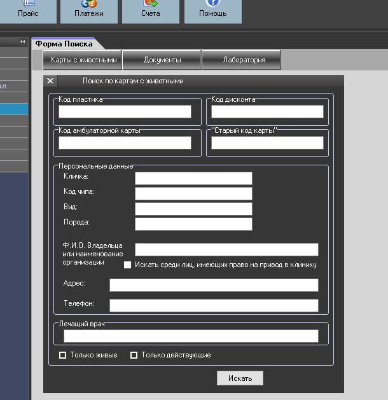Open the Счета toolbar icon
The width and height of the screenshot is (388, 400).
coord(151,8)
